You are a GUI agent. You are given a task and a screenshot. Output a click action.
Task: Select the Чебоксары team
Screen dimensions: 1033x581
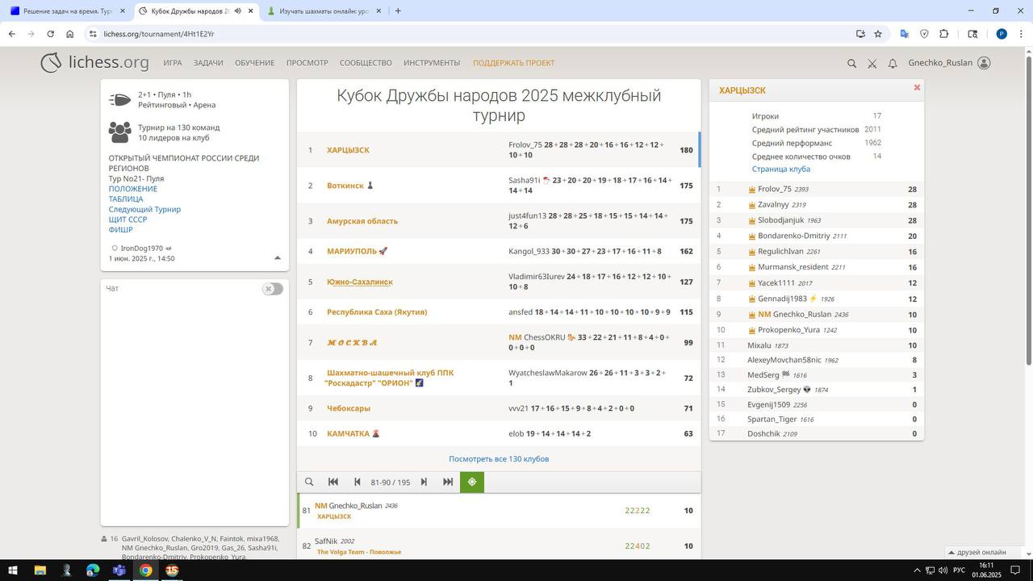349,408
